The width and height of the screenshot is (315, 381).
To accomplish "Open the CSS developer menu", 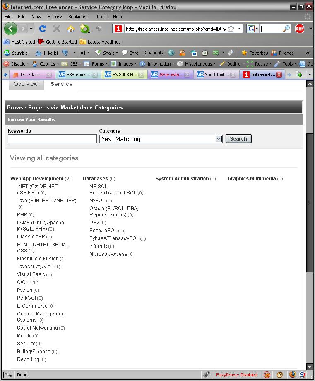I will click(71, 64).
